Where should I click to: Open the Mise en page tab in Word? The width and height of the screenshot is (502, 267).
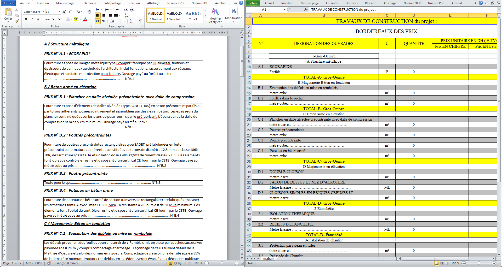65,3
